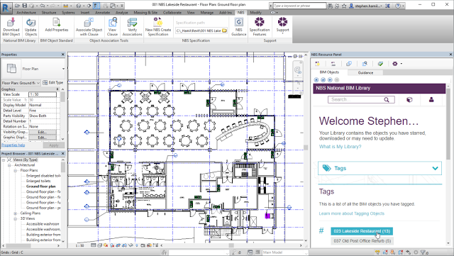Open the Revit application menu (R)
454x256 pixels.
pyautogui.click(x=6, y=7)
